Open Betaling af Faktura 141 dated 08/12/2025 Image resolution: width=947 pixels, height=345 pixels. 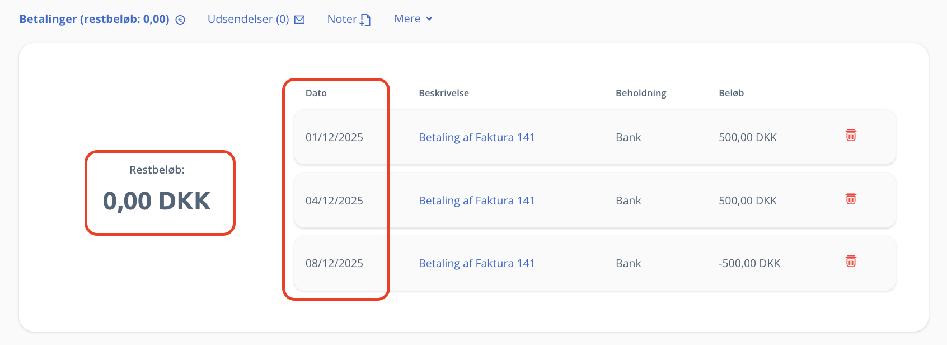(476, 263)
